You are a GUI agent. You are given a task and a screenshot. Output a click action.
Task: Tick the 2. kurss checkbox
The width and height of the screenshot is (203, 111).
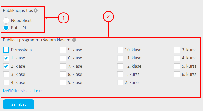pyautogui.click(x=120, y=82)
